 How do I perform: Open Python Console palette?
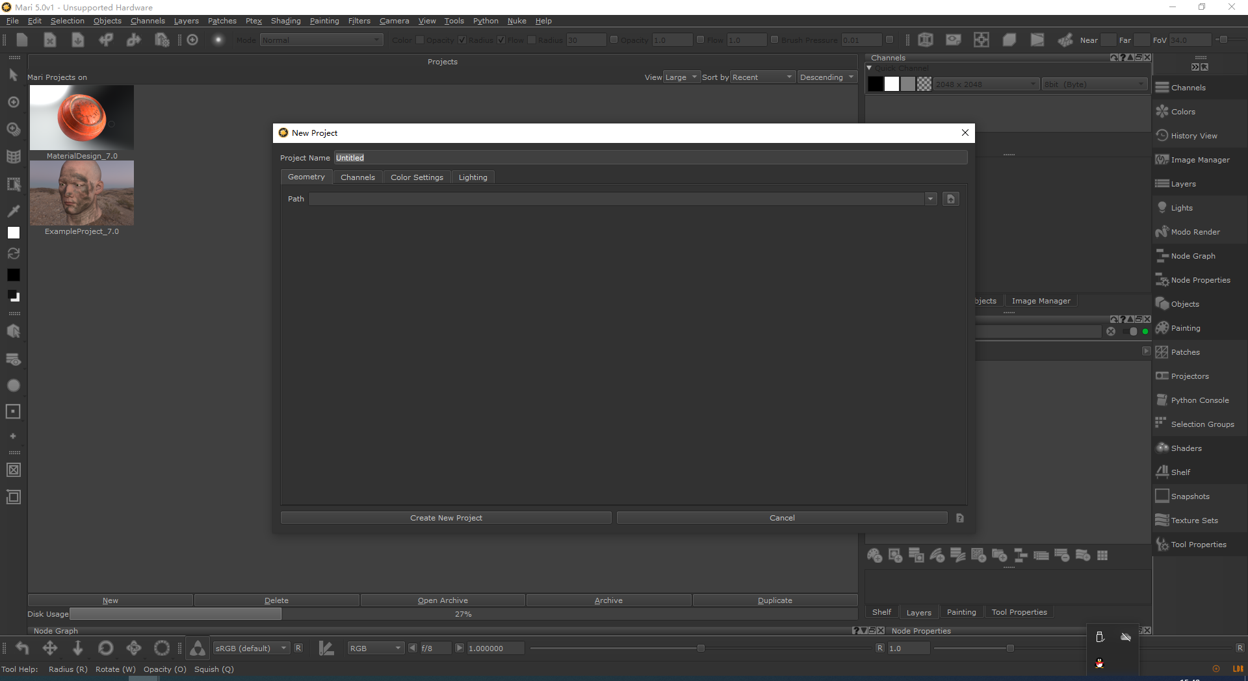pos(1200,400)
